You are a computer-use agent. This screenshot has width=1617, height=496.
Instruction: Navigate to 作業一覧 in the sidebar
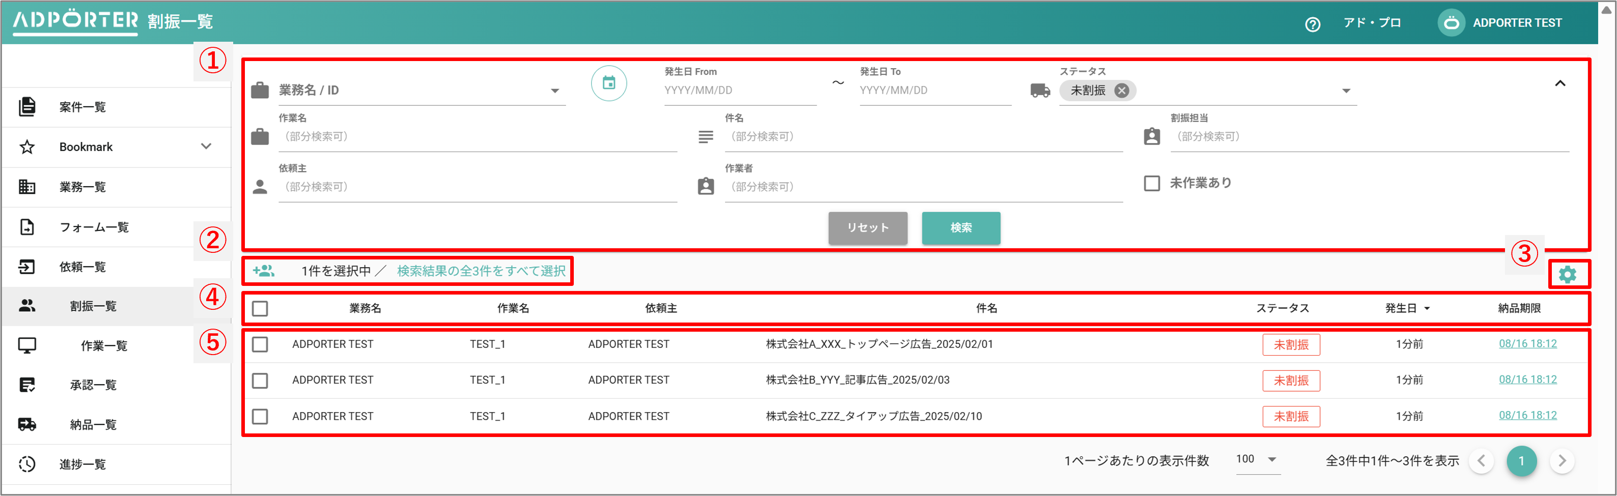(103, 345)
